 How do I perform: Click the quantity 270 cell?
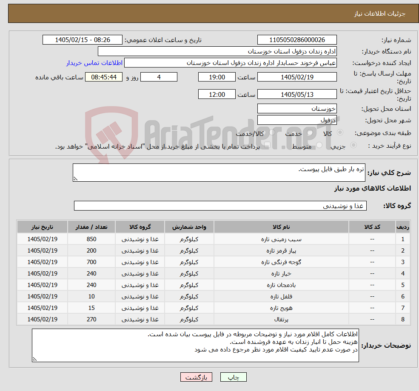91,320
